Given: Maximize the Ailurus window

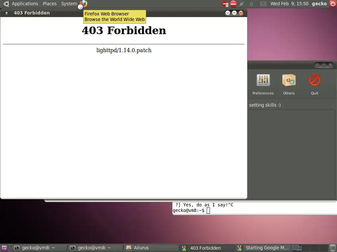Looking at the screenshot, I should [324, 65].
